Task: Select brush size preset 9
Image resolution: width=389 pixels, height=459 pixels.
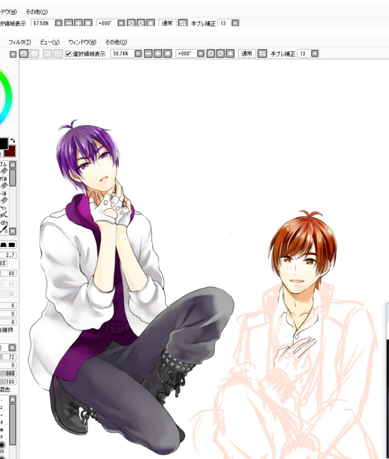Action: [4, 433]
